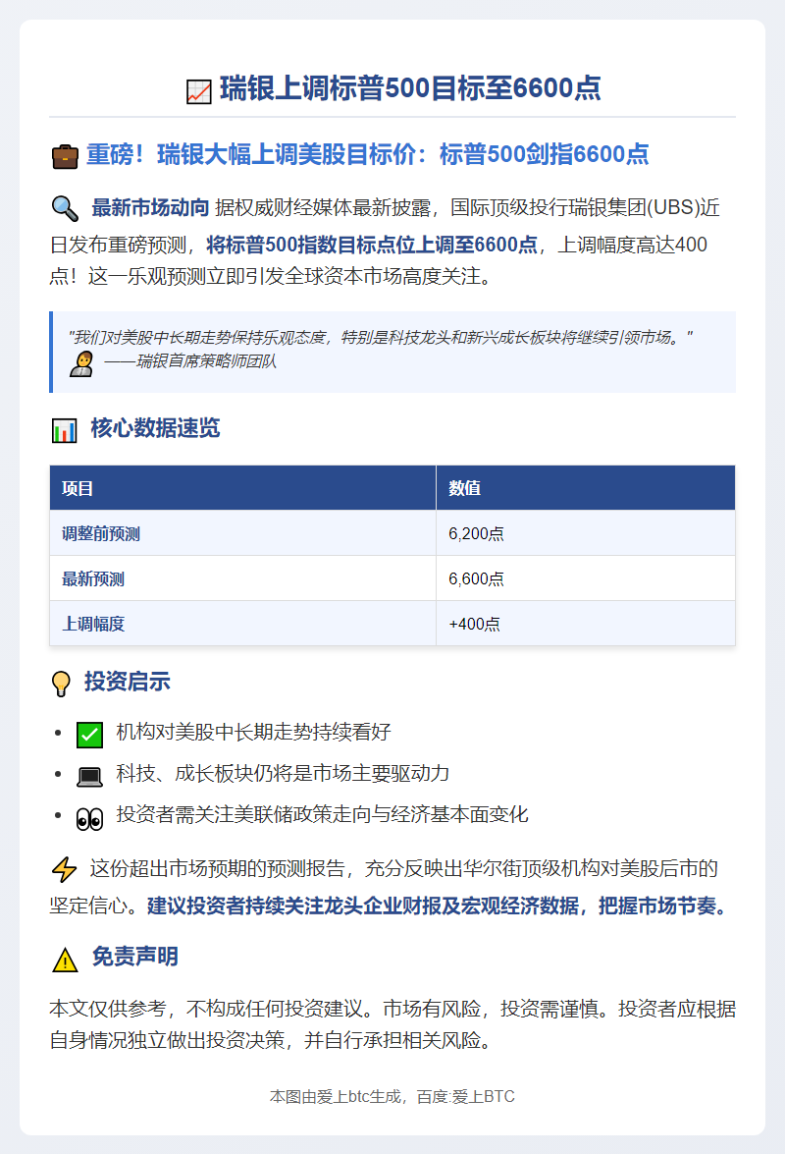
Task: Click the strategist person emoji in the quote
Action: coord(80,363)
